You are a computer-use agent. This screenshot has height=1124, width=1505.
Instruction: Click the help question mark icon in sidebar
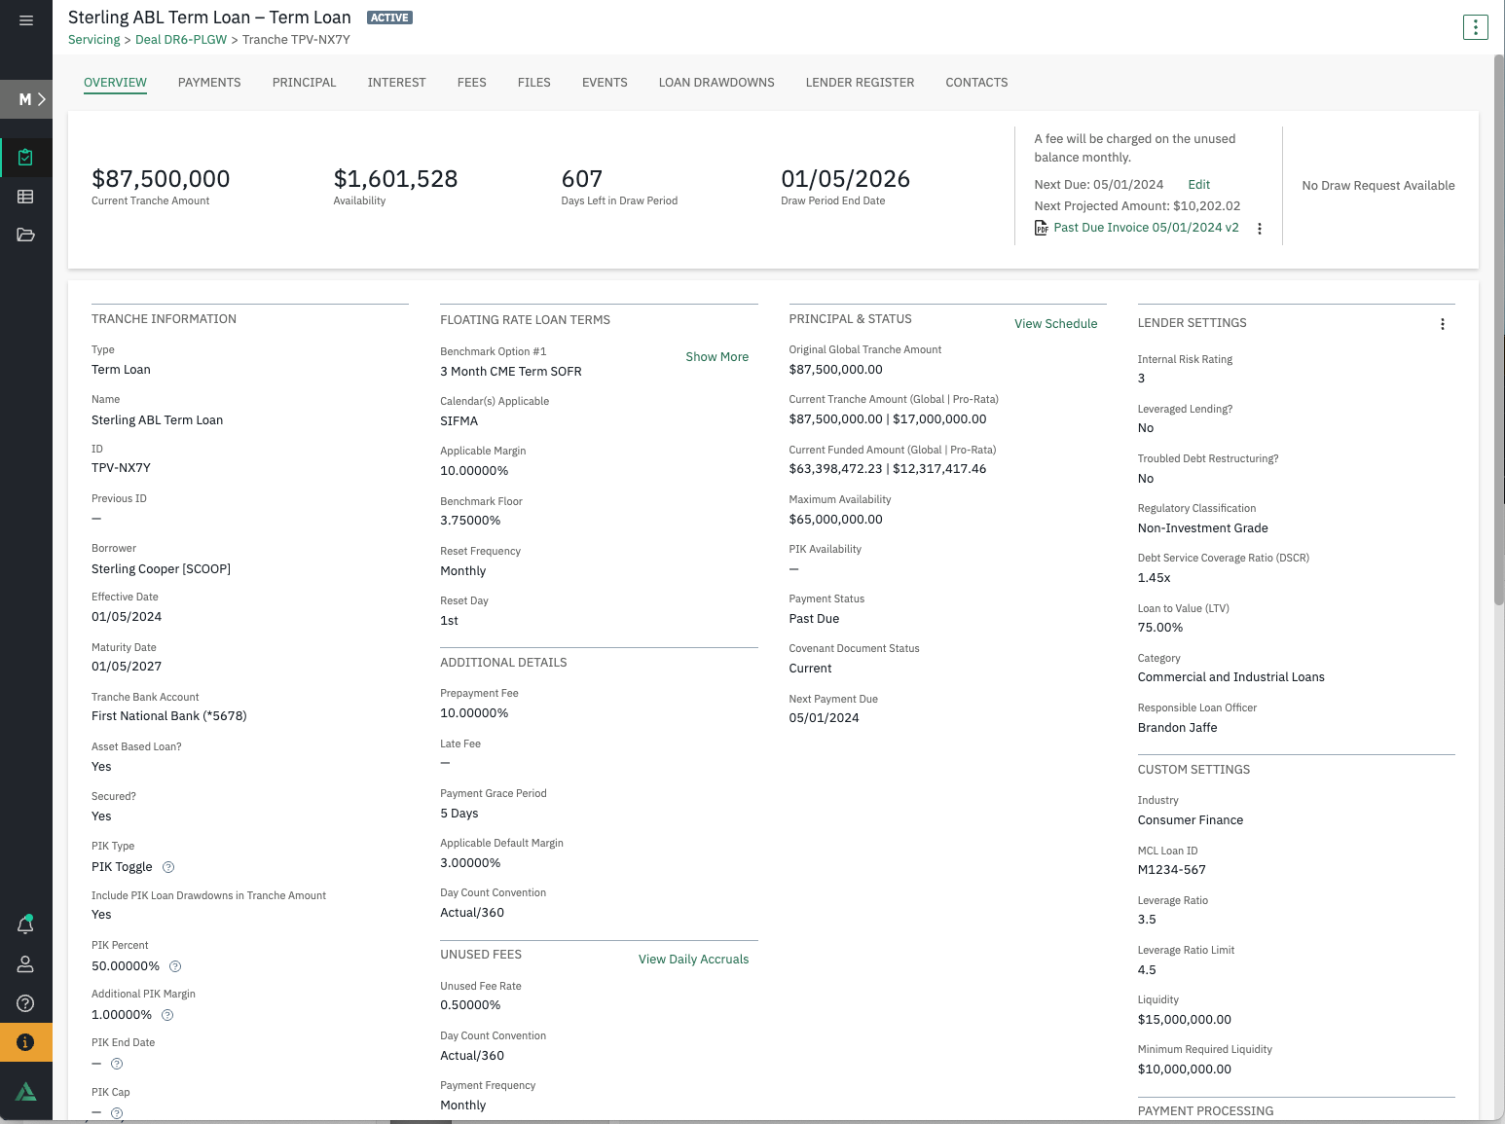[x=25, y=1003]
